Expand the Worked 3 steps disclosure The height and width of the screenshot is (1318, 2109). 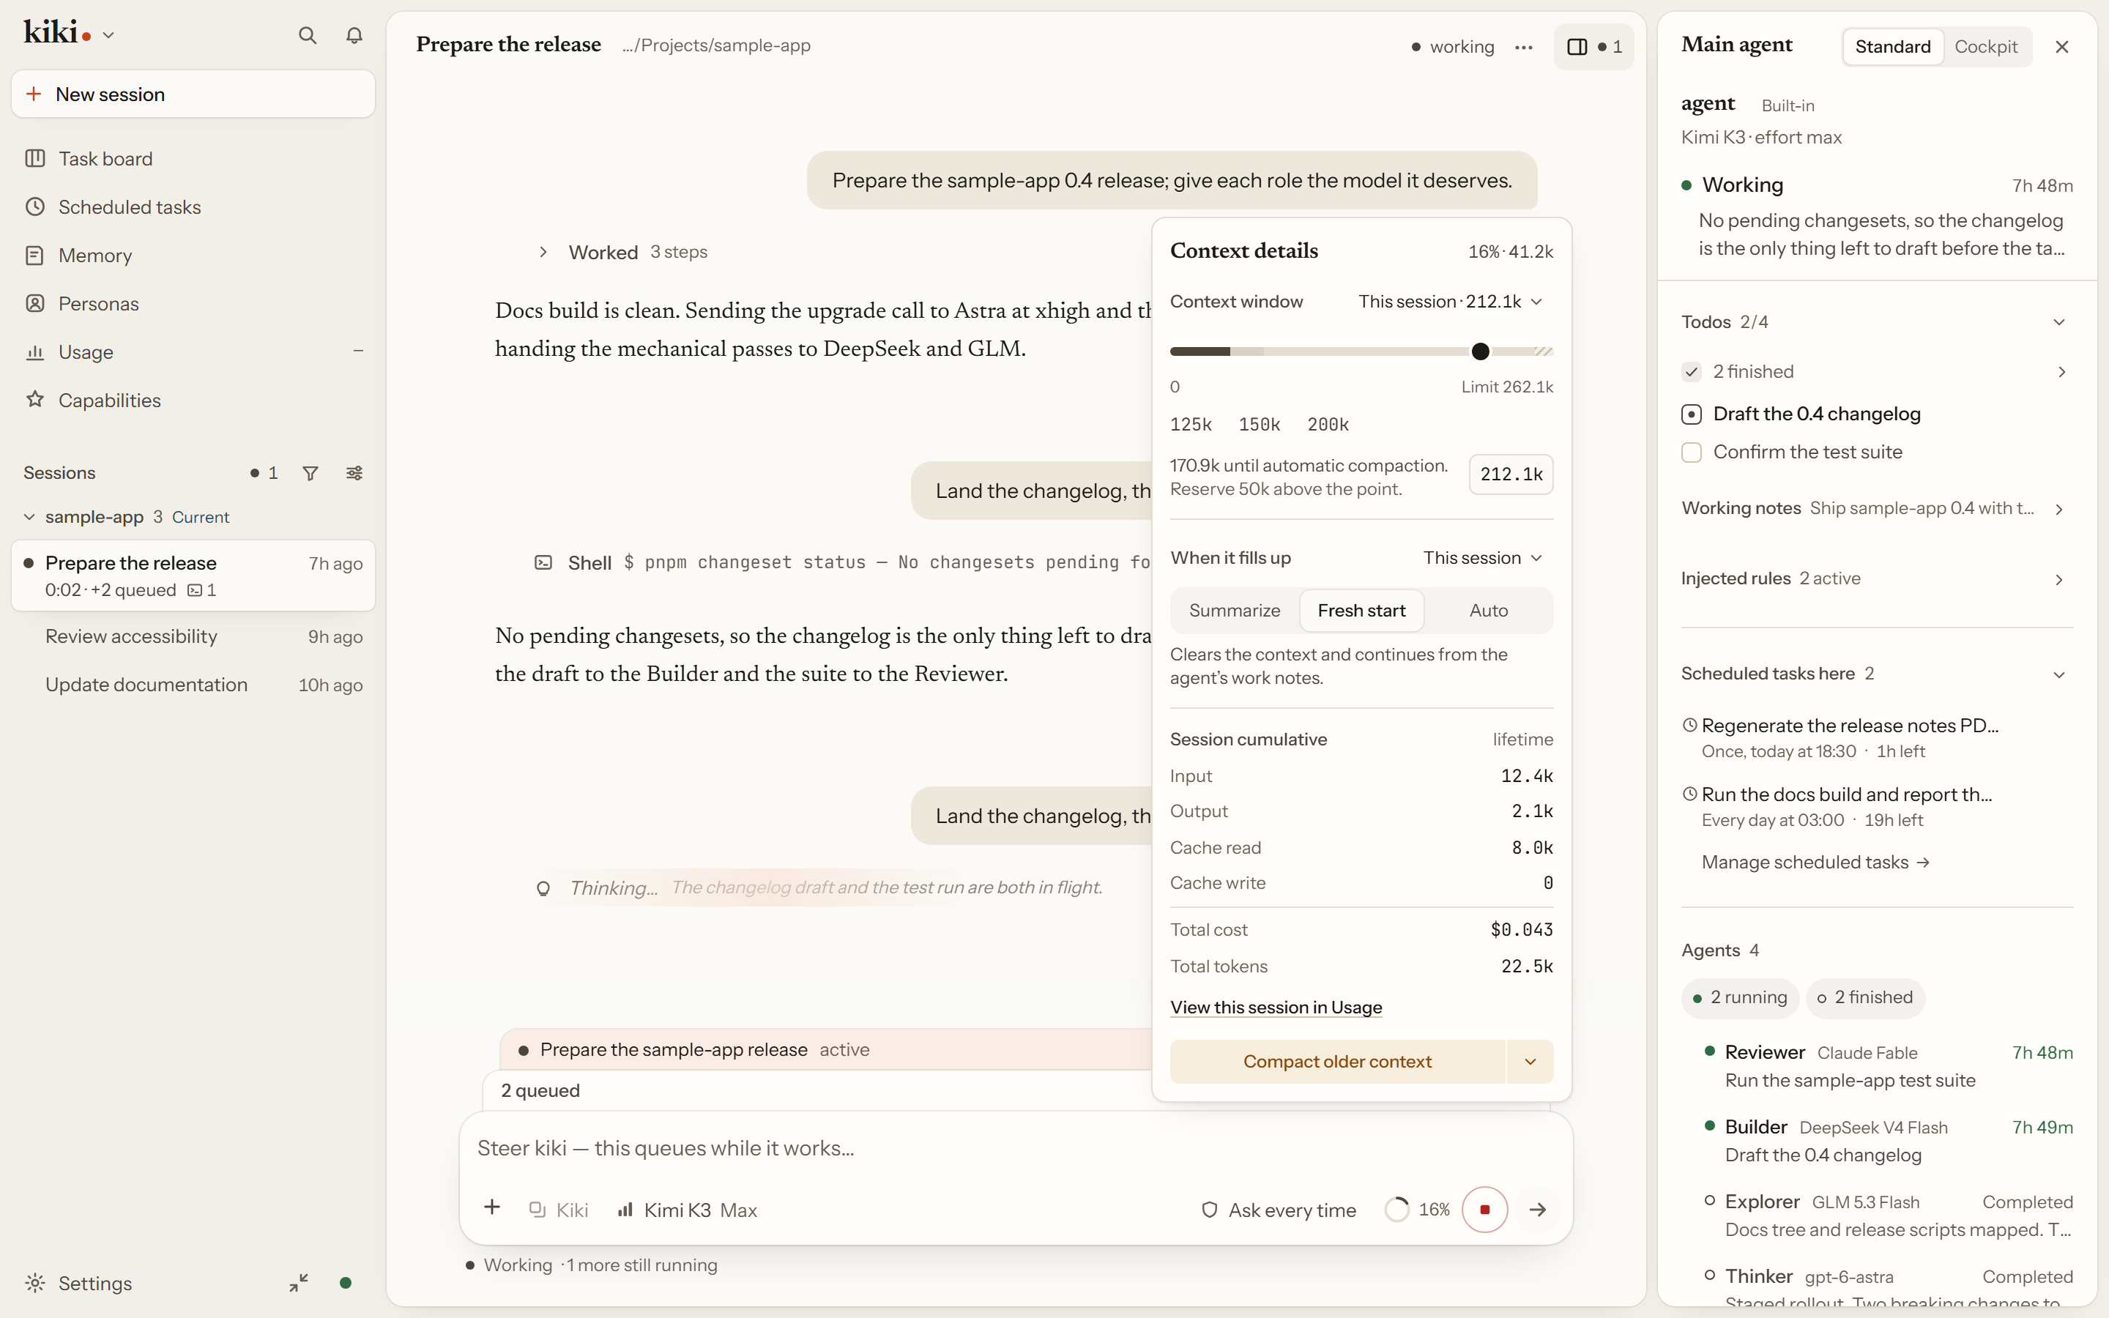pos(622,252)
